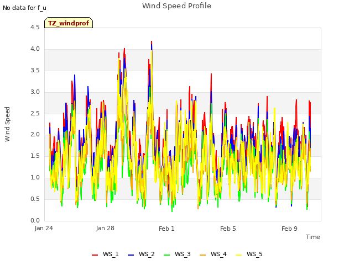The width and height of the screenshot is (354, 265).
Task: Click the Jan 24 x-axis tick label
Action: coord(44,228)
